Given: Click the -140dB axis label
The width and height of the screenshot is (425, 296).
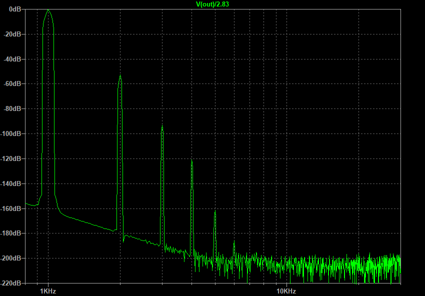Looking at the screenshot, I should 11,183.
